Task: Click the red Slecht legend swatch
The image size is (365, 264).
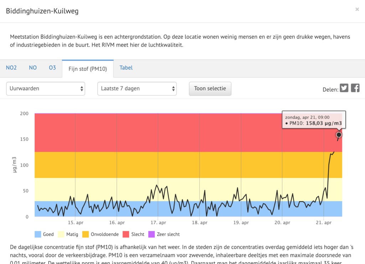Action: click(x=127, y=234)
